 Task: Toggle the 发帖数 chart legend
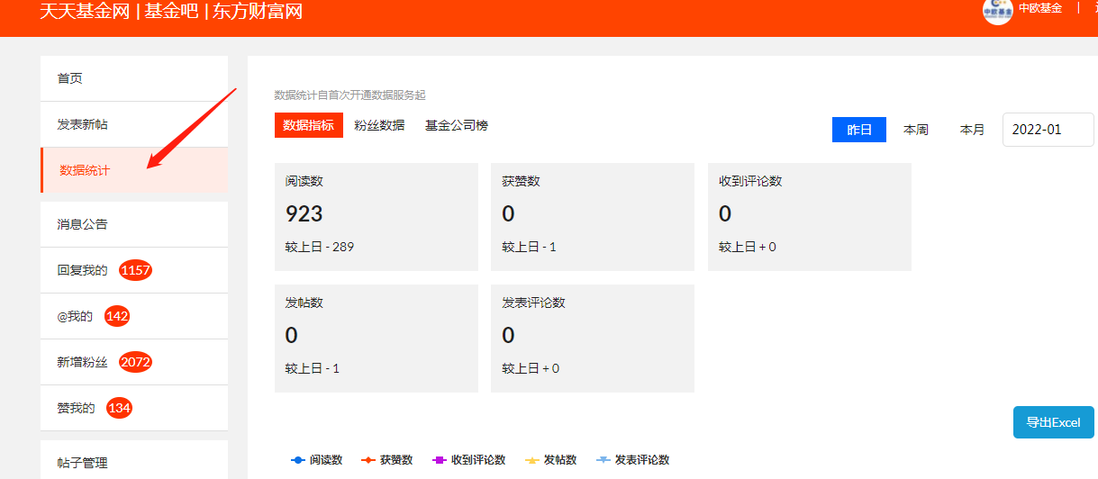pyautogui.click(x=550, y=459)
